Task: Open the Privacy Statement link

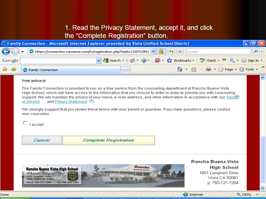Action: (x=71, y=101)
